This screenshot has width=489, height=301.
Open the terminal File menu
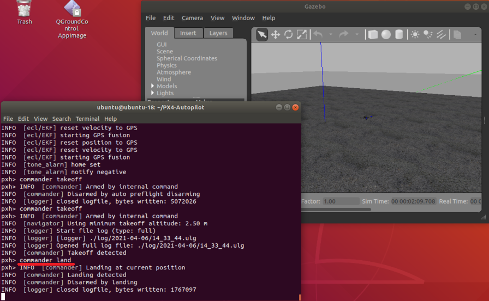point(8,119)
